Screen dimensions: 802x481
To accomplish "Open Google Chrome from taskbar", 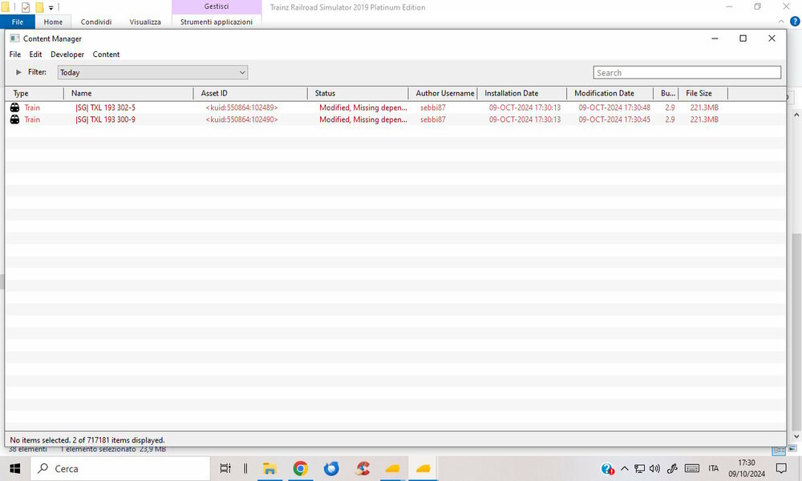I will click(300, 468).
